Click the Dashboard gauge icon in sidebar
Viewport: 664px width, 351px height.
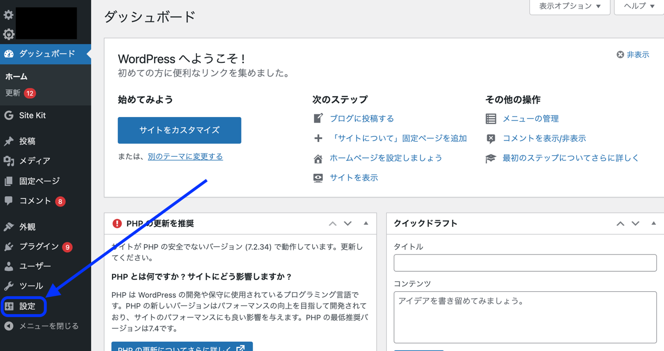[x=9, y=54]
